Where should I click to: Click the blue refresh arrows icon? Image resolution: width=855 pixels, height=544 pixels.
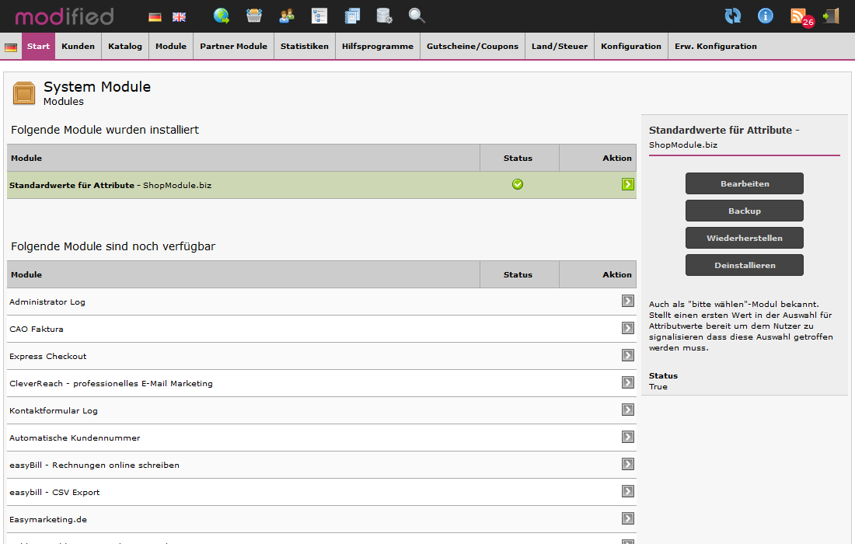(732, 16)
